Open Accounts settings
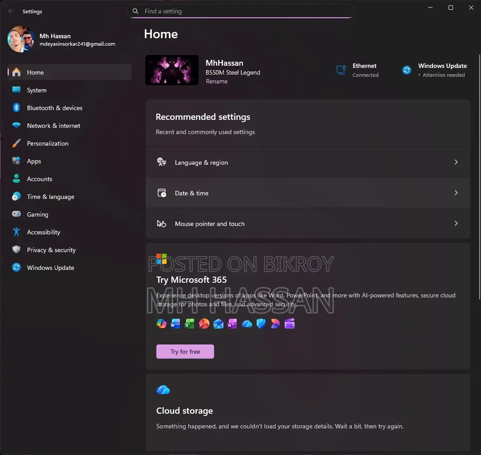This screenshot has height=455, width=481. coord(70,179)
